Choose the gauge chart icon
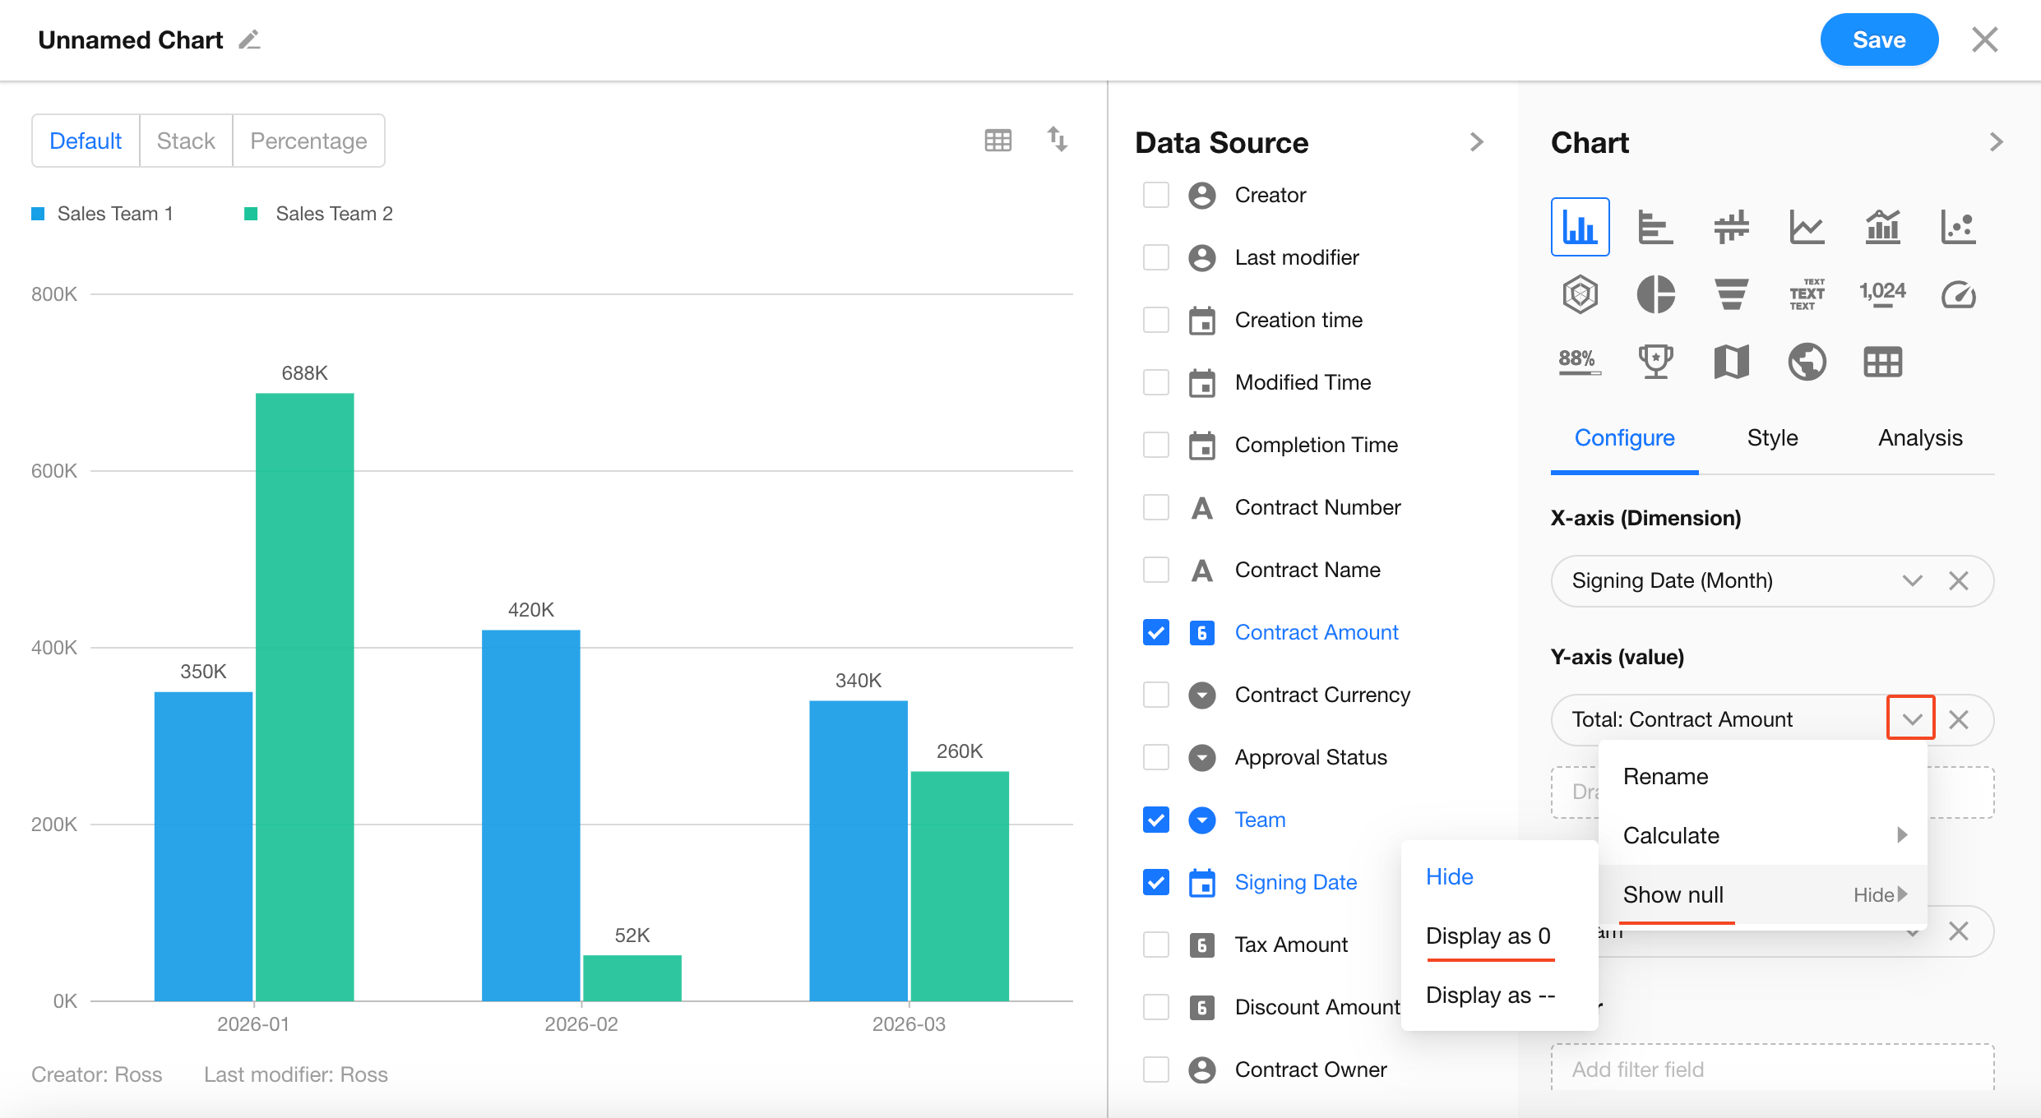This screenshot has width=2041, height=1118. pos(1958,294)
